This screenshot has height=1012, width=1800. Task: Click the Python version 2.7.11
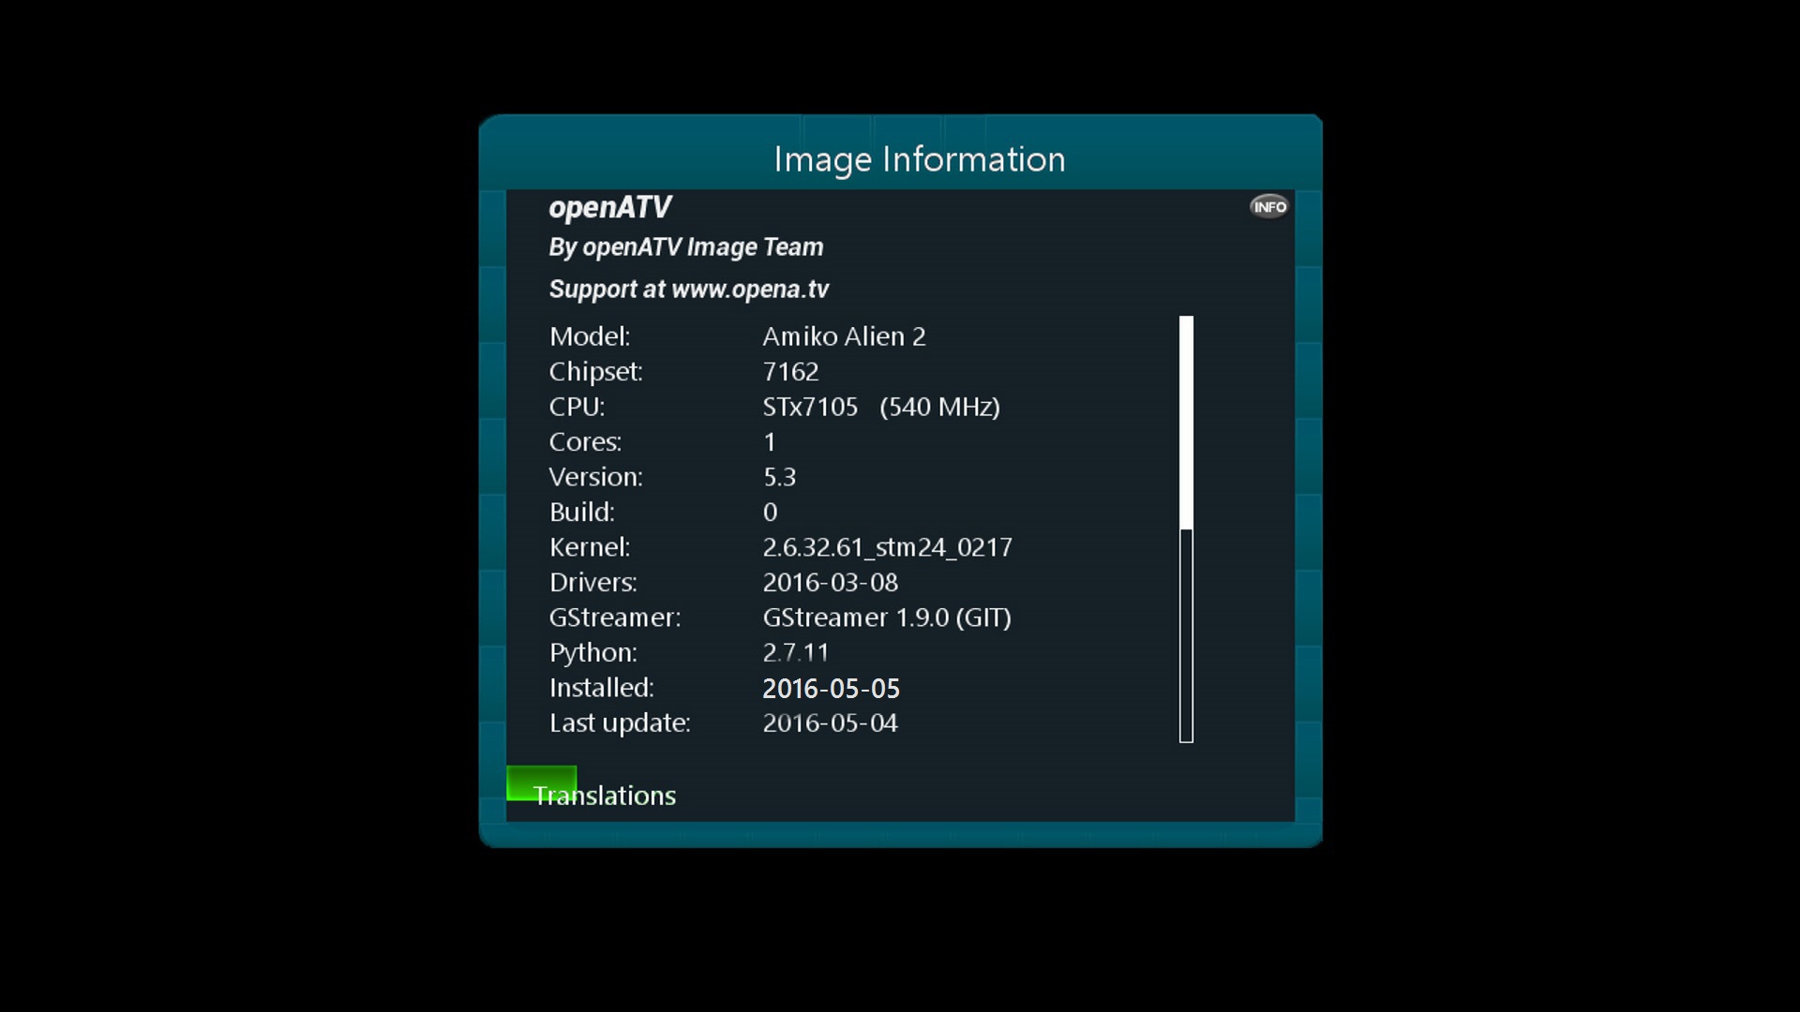[795, 653]
